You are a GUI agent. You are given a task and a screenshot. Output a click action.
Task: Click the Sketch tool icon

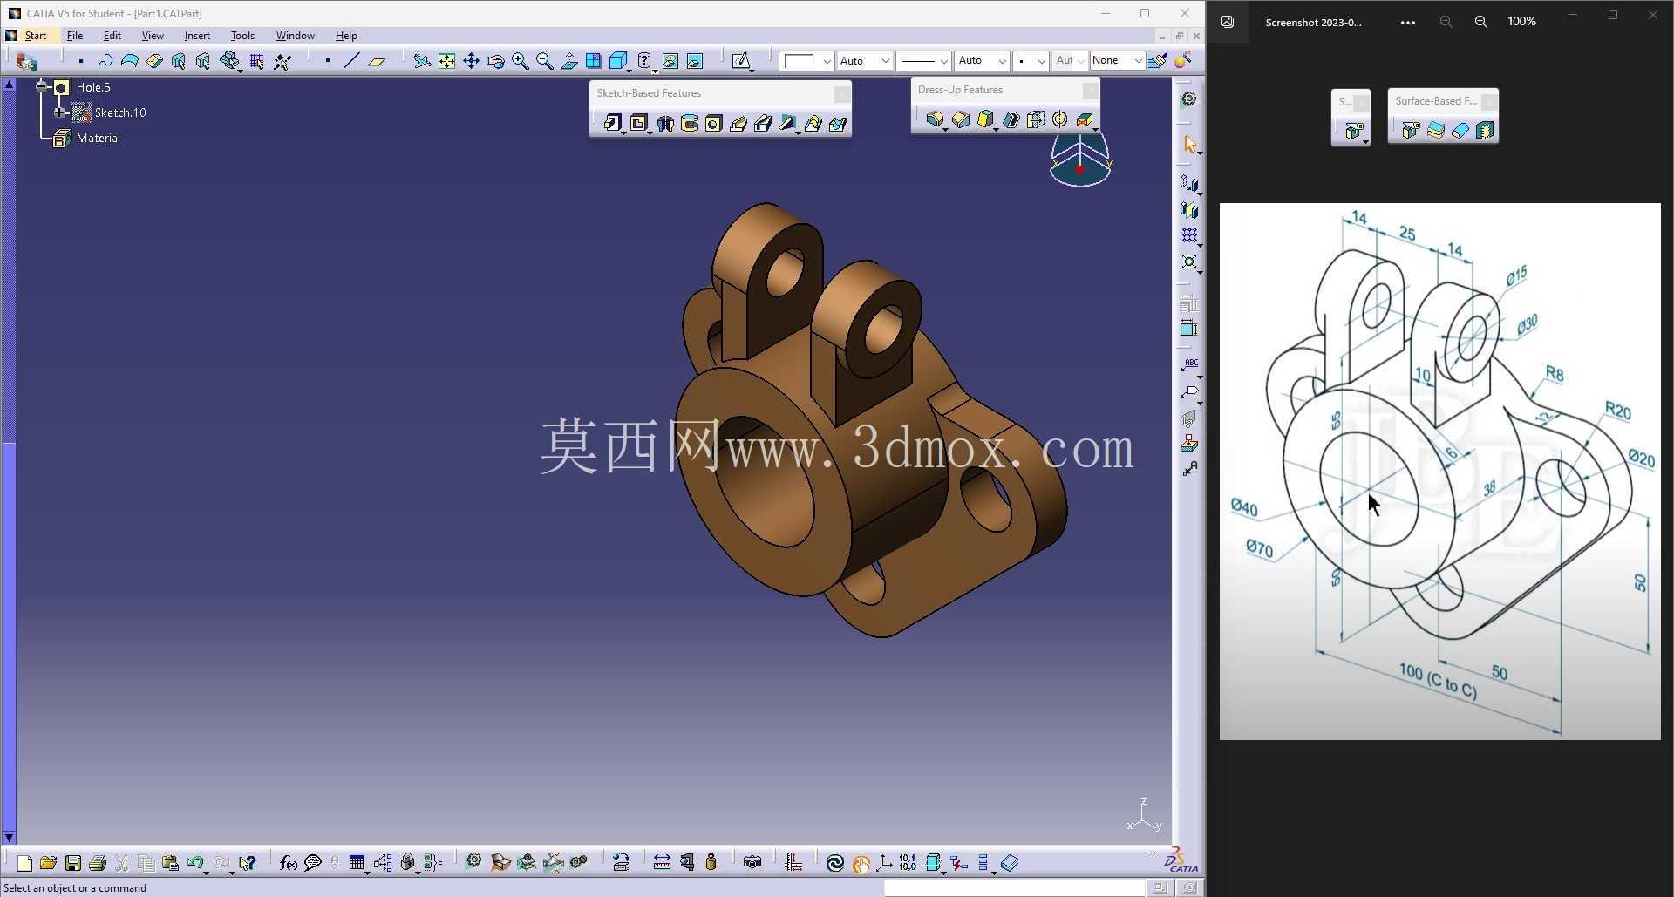point(740,61)
